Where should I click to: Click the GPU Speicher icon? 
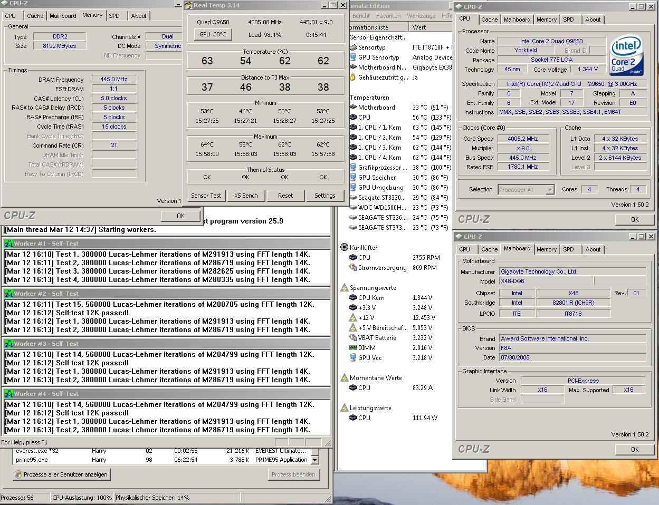point(353,178)
